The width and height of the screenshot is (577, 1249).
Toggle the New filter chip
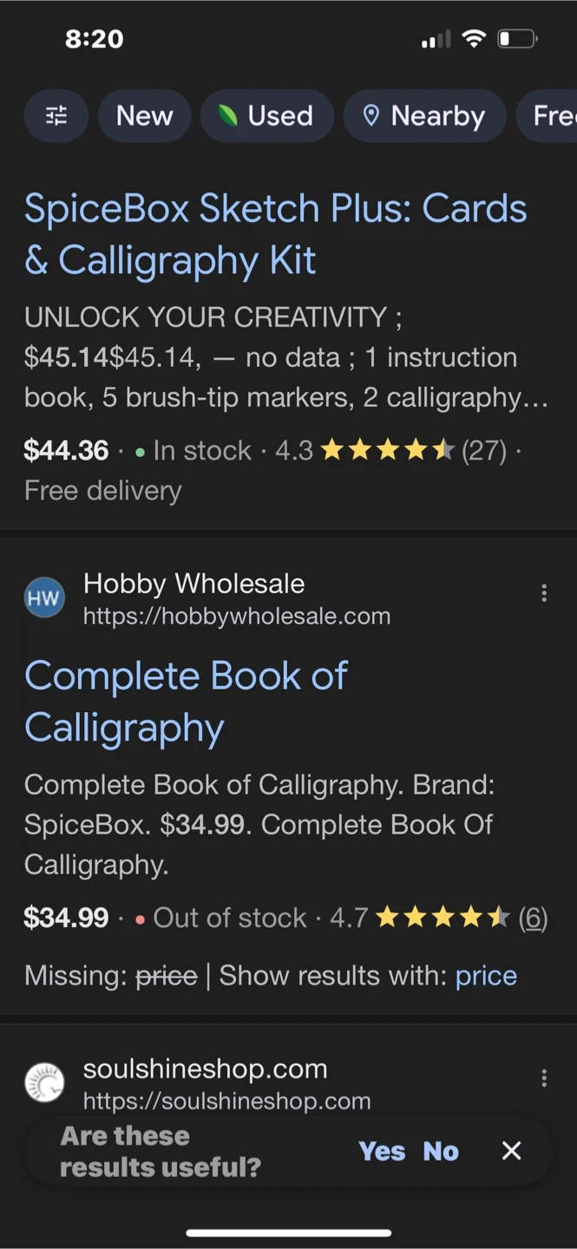[x=144, y=116]
